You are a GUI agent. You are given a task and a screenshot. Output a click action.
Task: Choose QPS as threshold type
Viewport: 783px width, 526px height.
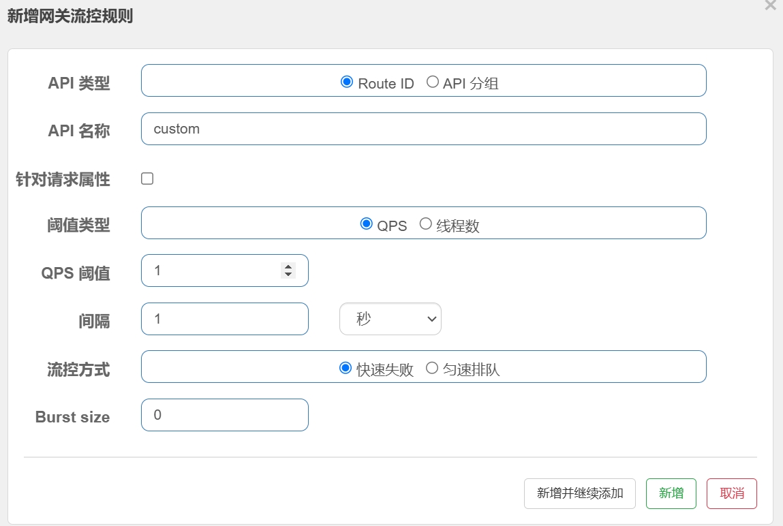tap(366, 224)
